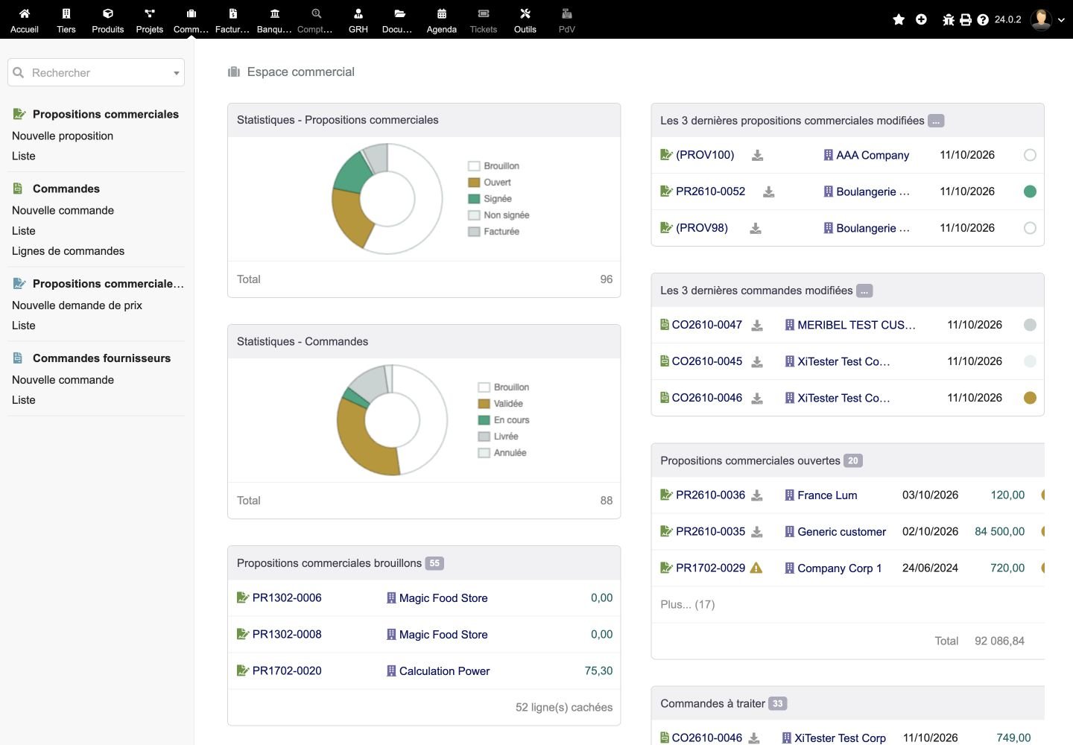Open the Produits module icon
The image size is (1073, 745).
tap(108, 13)
